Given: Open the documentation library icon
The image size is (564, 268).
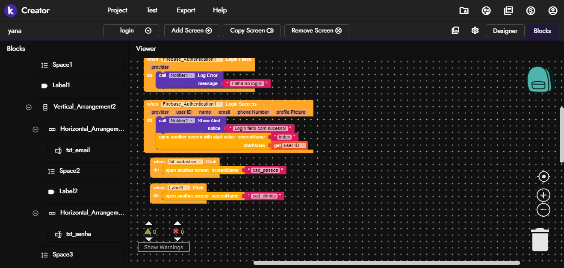Looking at the screenshot, I should (x=508, y=11).
